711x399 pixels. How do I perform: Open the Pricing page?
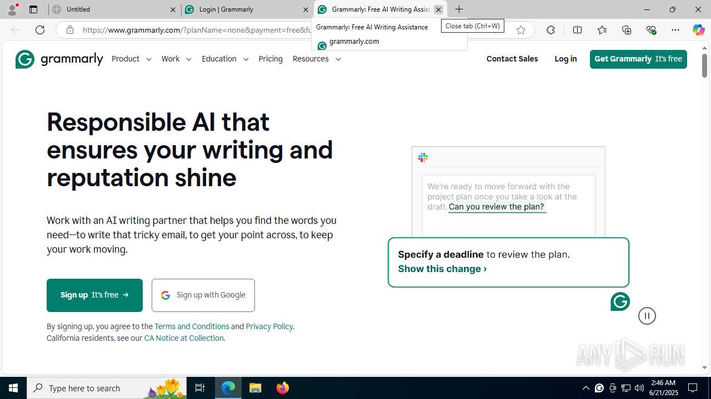click(271, 59)
